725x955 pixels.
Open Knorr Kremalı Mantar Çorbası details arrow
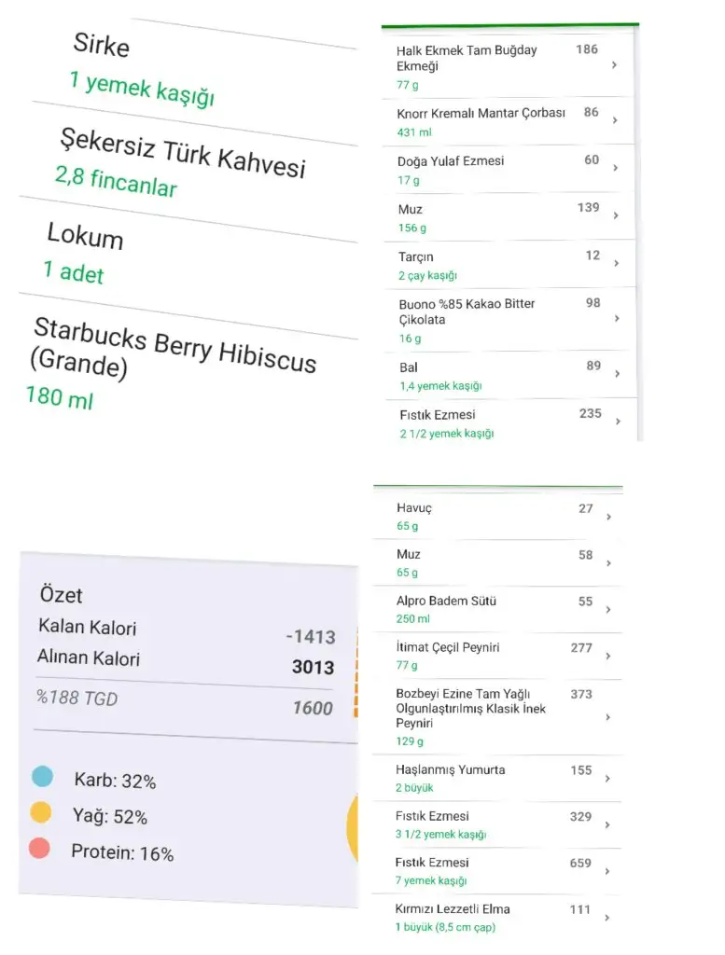pos(614,120)
